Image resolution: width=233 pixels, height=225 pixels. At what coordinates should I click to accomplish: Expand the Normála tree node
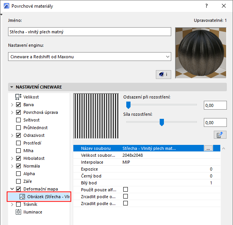click(12, 166)
